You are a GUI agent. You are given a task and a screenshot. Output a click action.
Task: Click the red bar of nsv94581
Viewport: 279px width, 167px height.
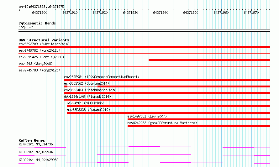pos(169,106)
